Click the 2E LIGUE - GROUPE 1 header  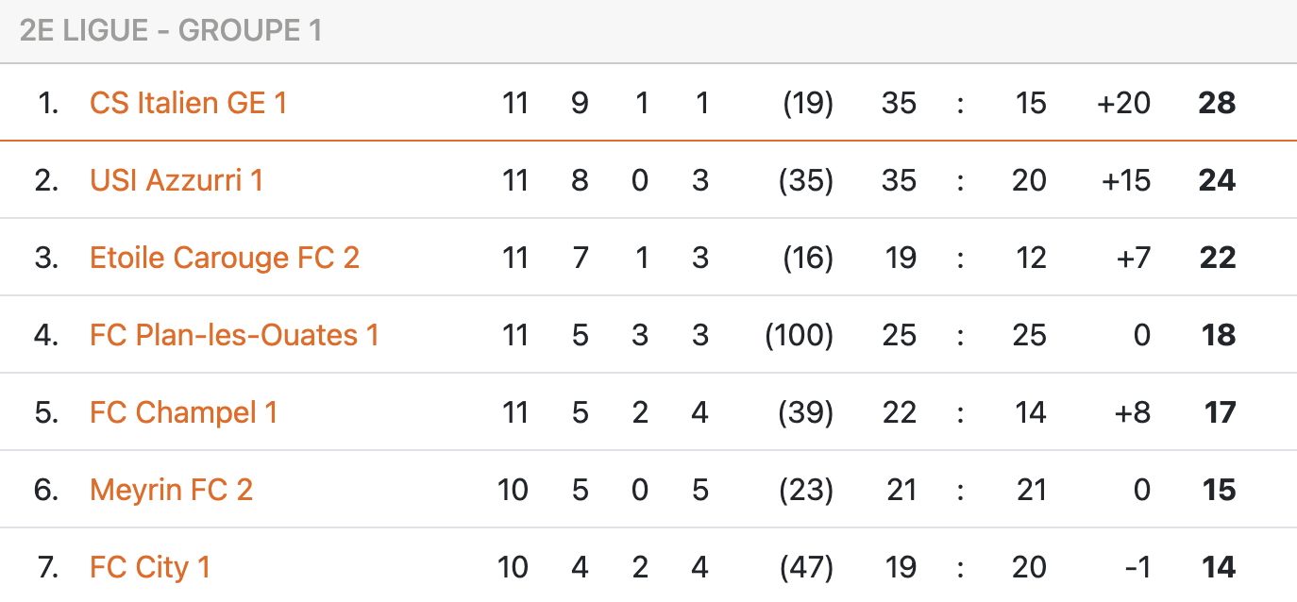(171, 31)
